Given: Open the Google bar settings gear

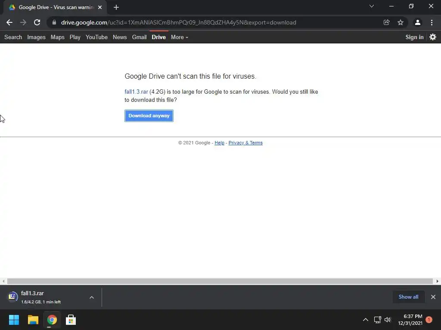Looking at the screenshot, I should pos(433,37).
